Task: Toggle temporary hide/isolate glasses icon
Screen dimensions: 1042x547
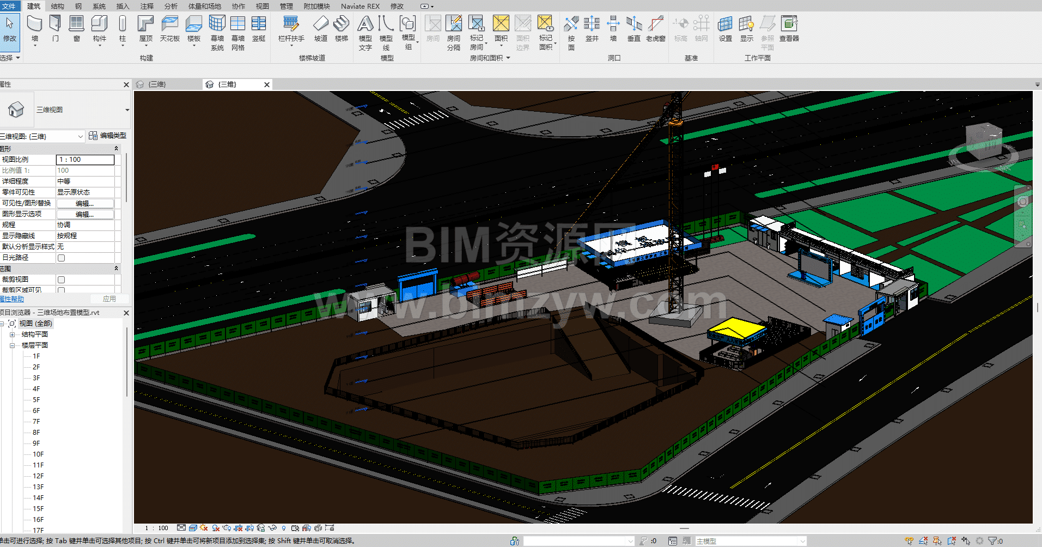Action: click(x=272, y=528)
